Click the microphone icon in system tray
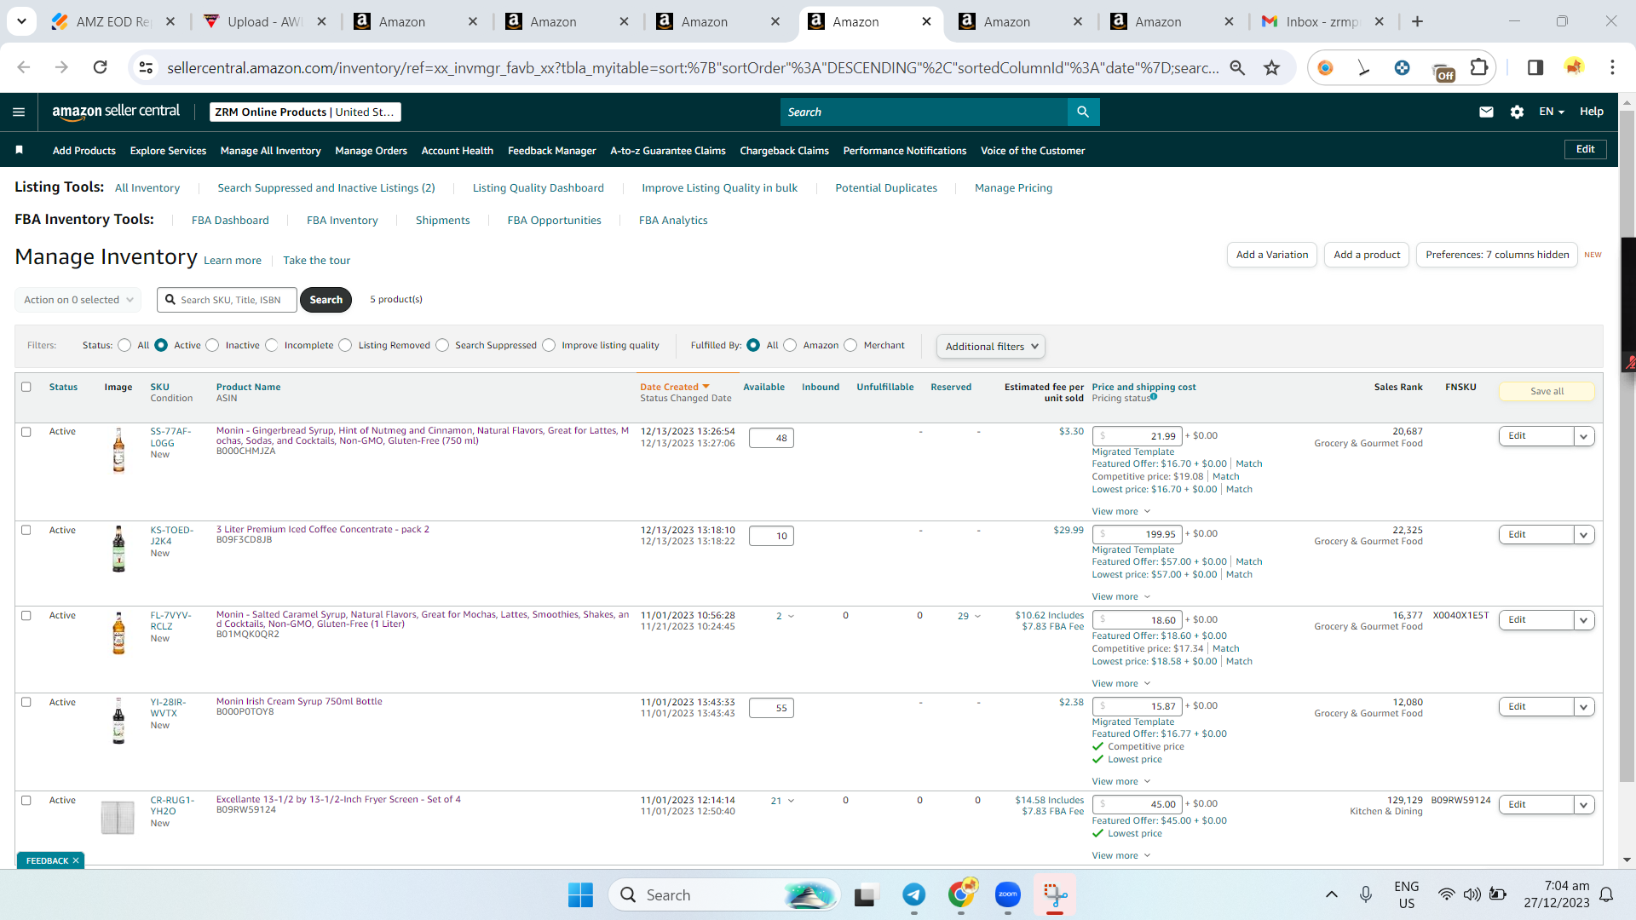 [x=1366, y=894]
